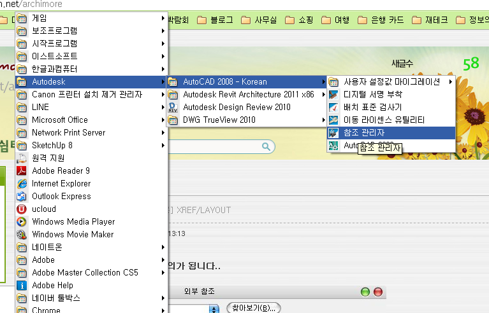Click the Windows Movie Maker icon

point(22,234)
